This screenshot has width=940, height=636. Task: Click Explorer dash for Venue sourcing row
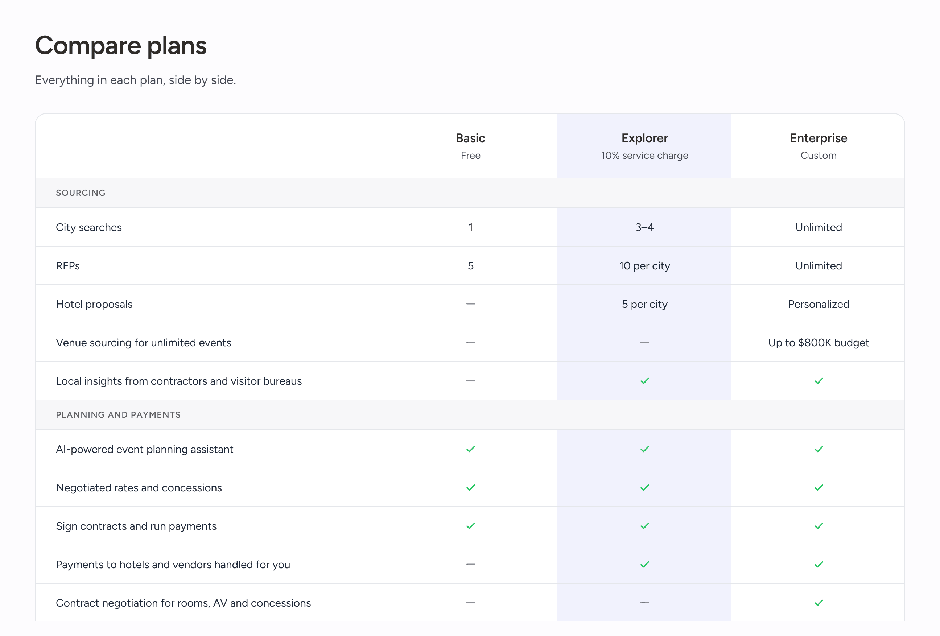644,342
